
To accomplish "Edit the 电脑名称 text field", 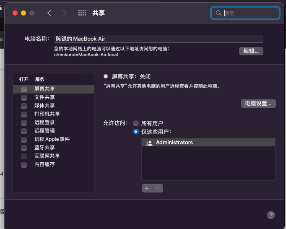I will pos(159,39).
